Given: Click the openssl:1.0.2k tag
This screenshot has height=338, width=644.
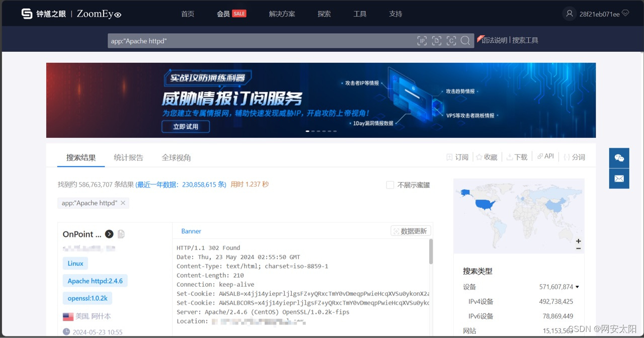Looking at the screenshot, I should pos(88,298).
